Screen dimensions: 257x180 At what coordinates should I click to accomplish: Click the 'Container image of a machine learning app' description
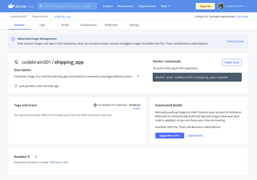(73, 76)
